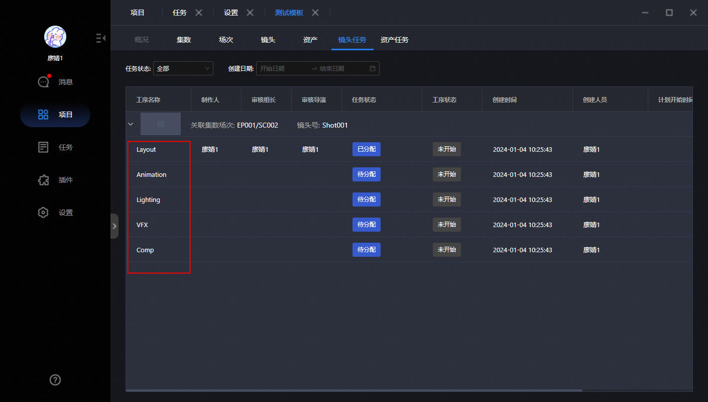Viewport: 708px width, 402px height.
Task: Minimize the application window
Action: tap(645, 13)
